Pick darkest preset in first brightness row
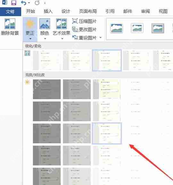This screenshot has height=185, width=173. (47, 89)
